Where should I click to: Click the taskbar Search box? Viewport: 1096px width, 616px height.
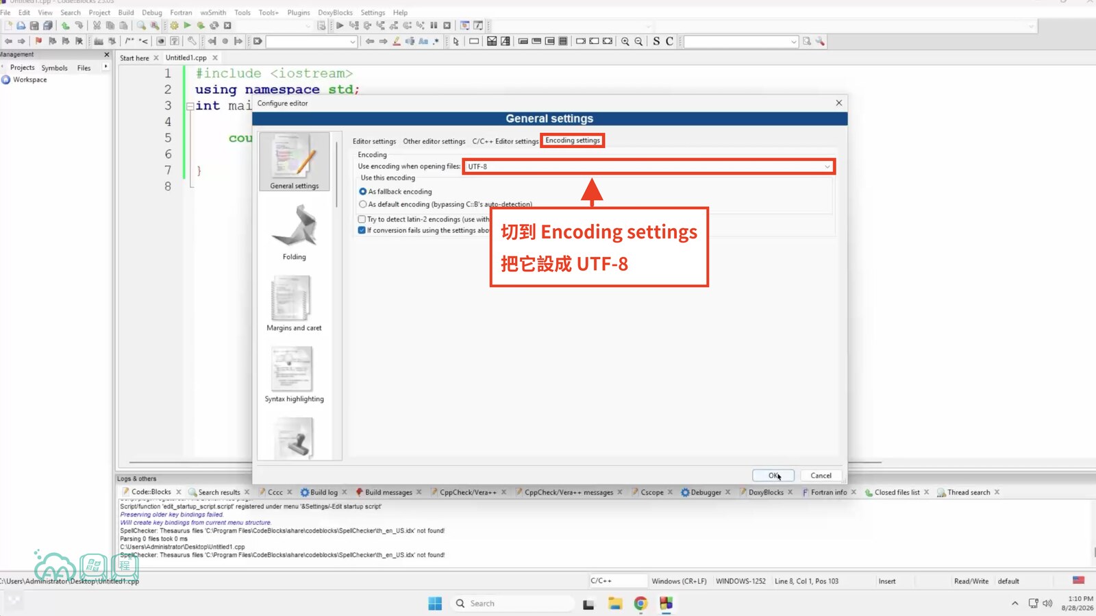(x=512, y=604)
